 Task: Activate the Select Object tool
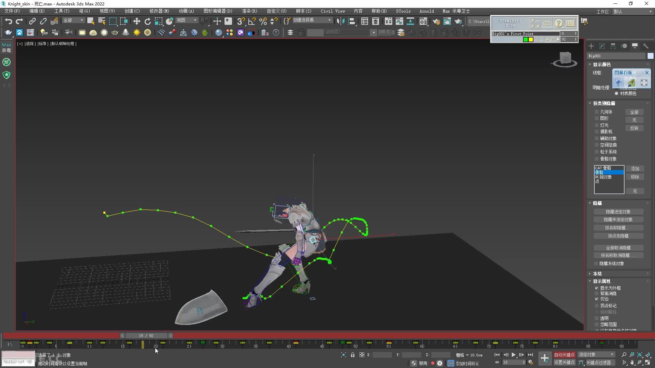click(x=91, y=21)
